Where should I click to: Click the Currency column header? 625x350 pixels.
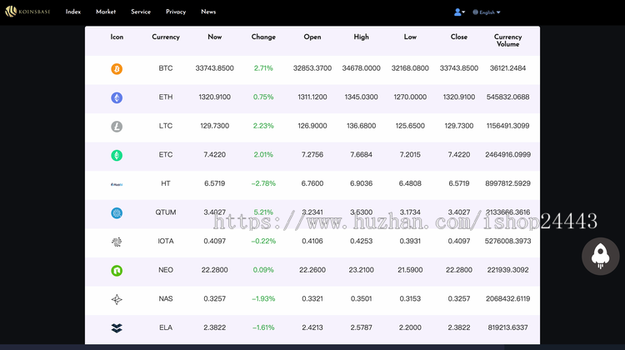click(x=166, y=37)
